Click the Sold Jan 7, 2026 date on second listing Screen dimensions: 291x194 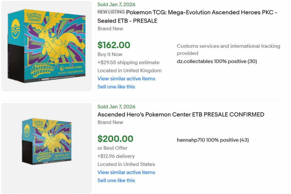click(x=116, y=107)
